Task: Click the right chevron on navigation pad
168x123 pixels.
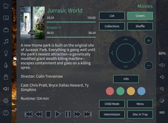Action: [139, 53]
